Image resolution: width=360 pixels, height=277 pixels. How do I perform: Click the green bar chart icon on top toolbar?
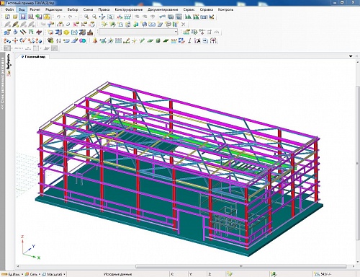pyautogui.click(x=188, y=17)
